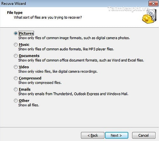Click the question 'What sort of files' text
159x141 pixels.
pos(48,17)
